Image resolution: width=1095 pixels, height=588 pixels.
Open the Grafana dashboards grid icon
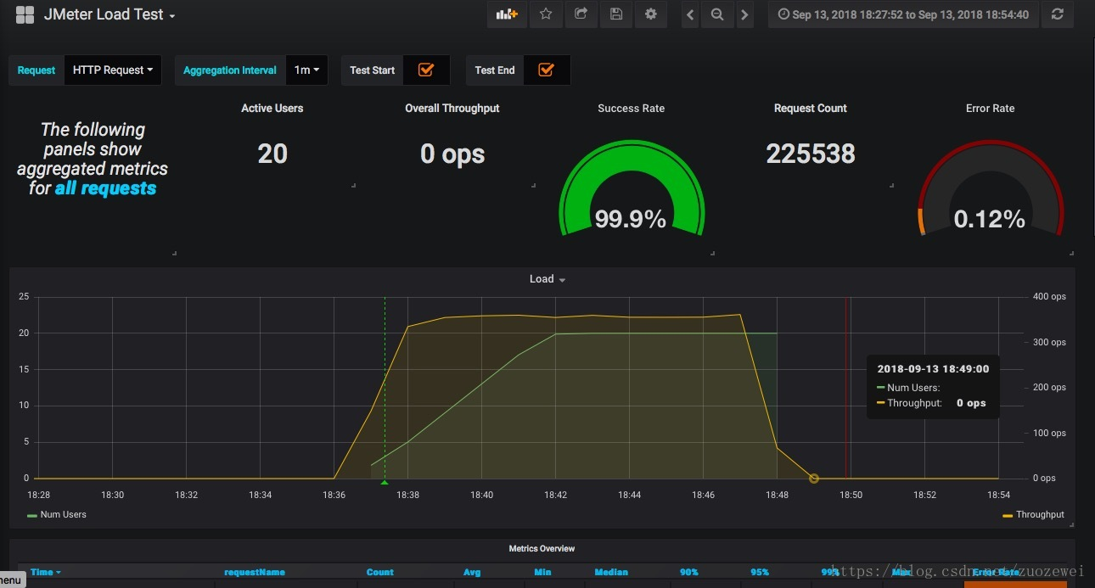coord(25,14)
